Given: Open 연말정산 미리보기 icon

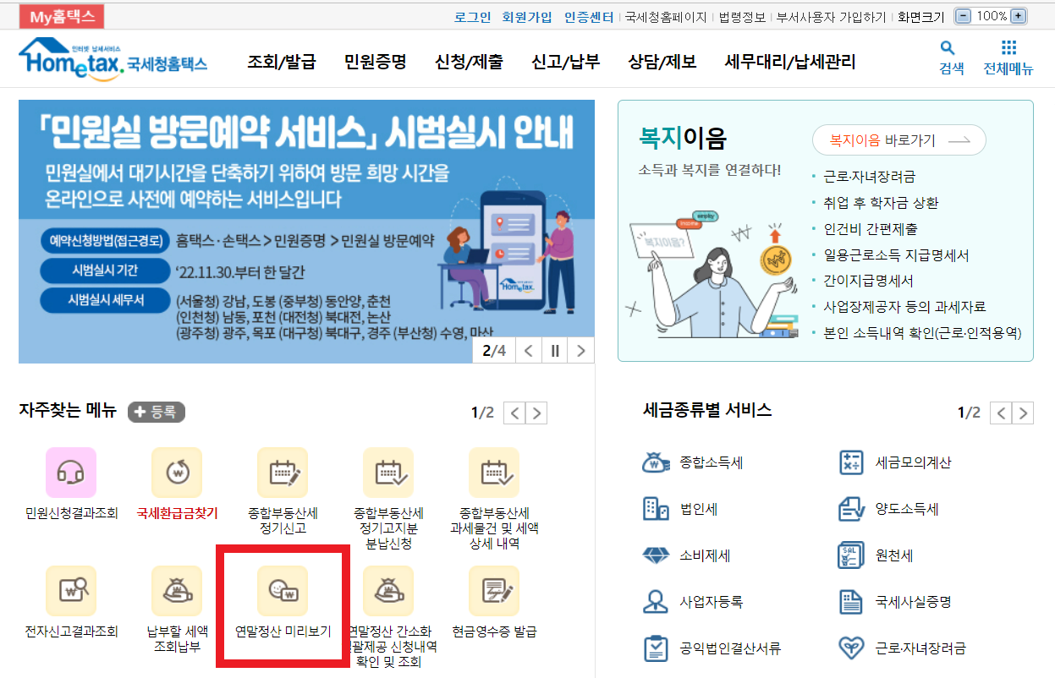Looking at the screenshot, I should point(283,591).
